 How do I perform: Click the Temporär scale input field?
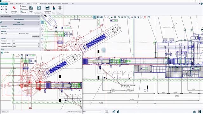[x=32, y=34]
